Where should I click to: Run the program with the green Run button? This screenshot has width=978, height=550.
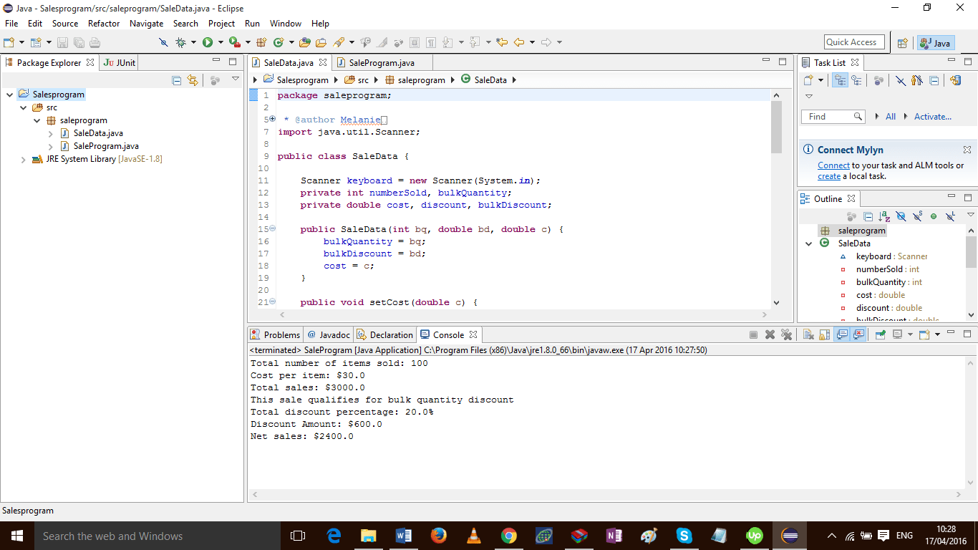(x=208, y=43)
